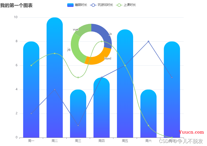Click green line zero point at 周日
The image size is (207, 146).
click(172, 138)
